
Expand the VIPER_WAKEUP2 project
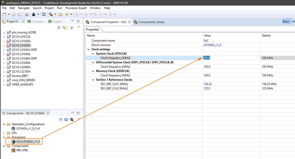[x=4, y=85]
